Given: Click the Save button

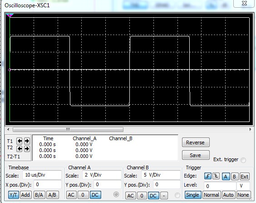Looking at the screenshot, I should pos(196,155).
